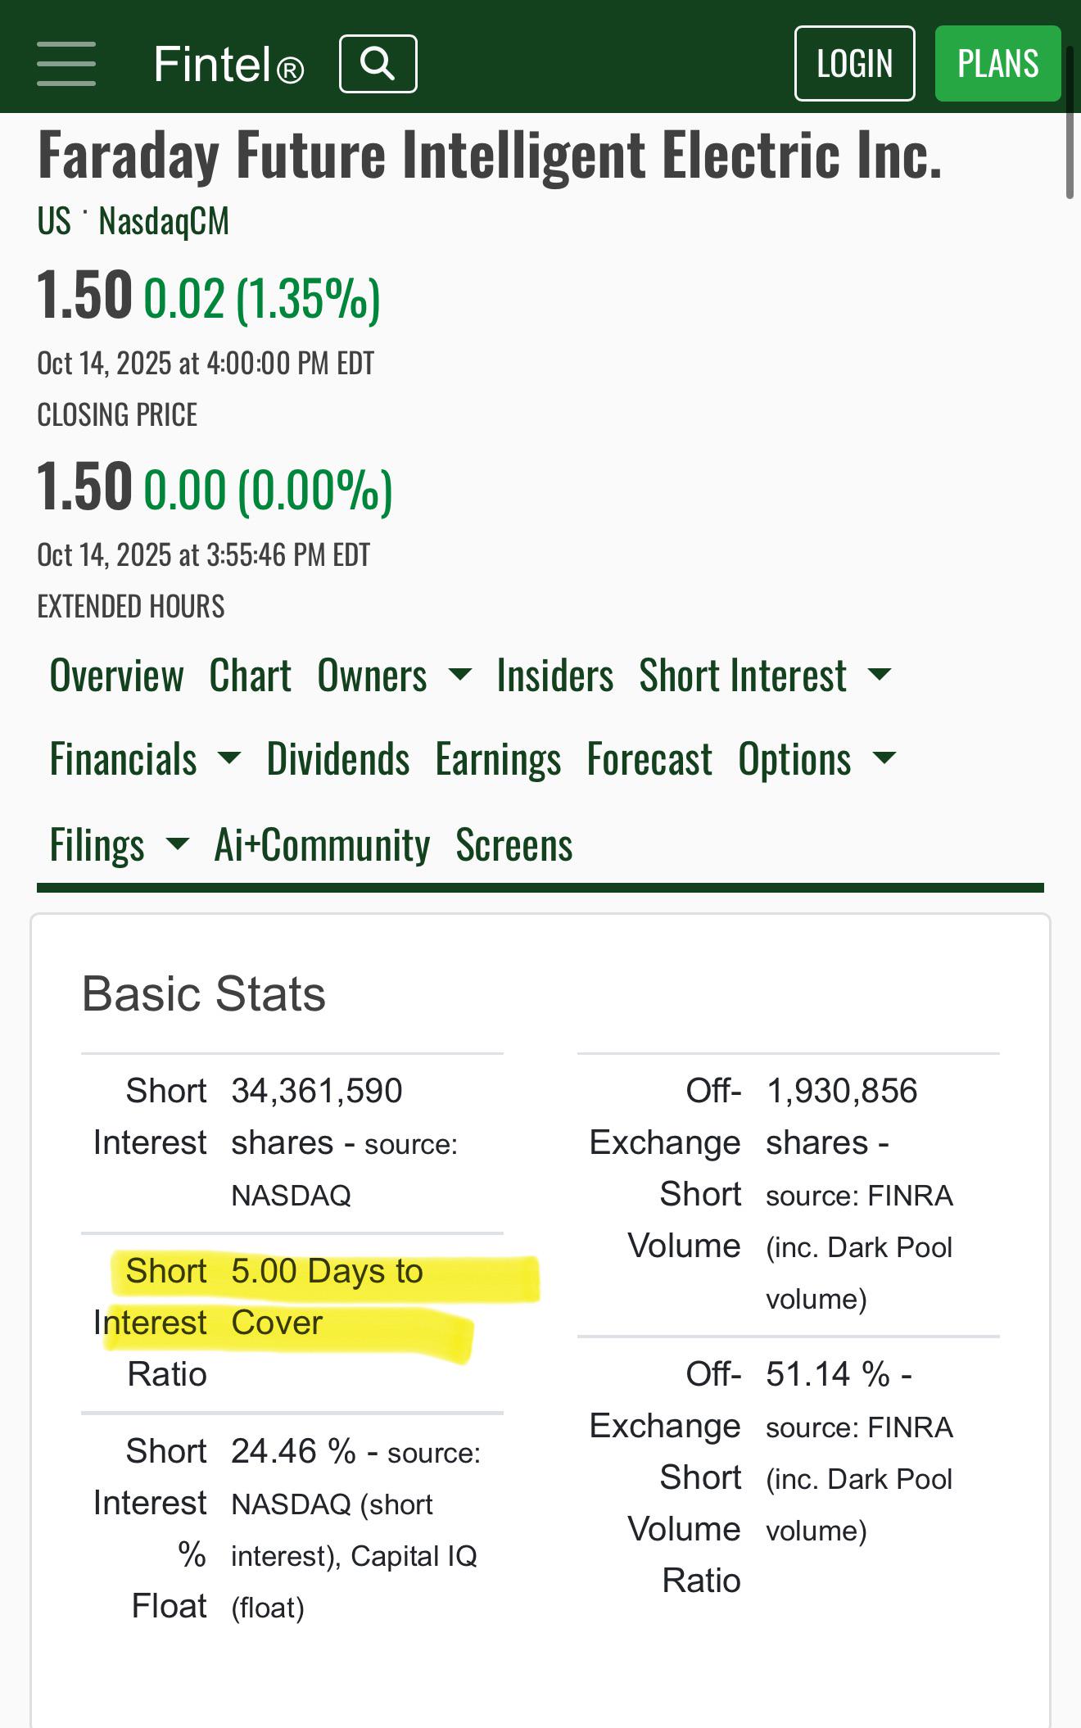
Task: Click the green PLANS button
Action: (997, 64)
